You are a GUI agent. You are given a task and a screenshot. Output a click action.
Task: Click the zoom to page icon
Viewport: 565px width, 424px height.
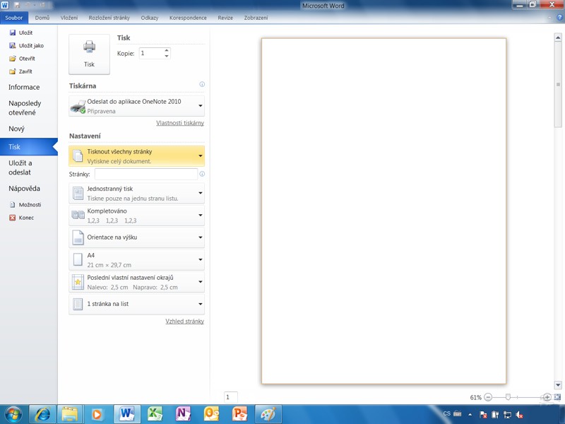[557, 397]
